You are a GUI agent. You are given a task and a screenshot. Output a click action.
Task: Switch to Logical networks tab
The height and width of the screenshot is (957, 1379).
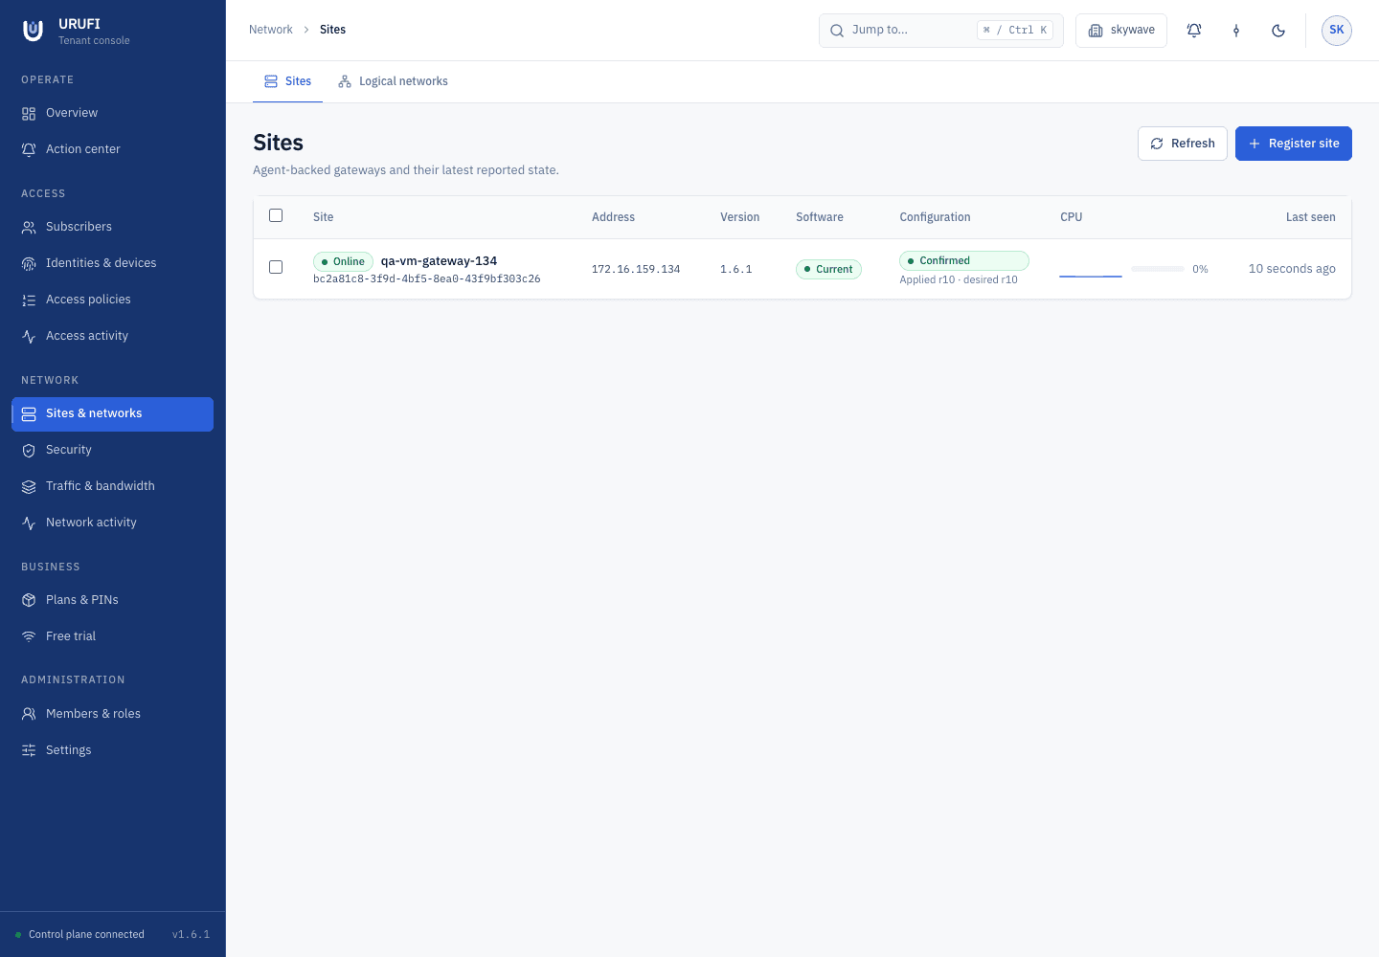[393, 81]
